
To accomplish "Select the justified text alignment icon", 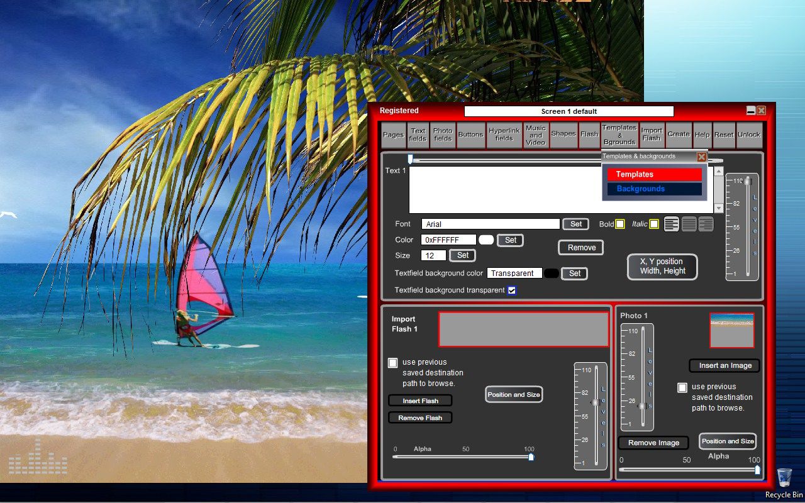I will pos(689,224).
